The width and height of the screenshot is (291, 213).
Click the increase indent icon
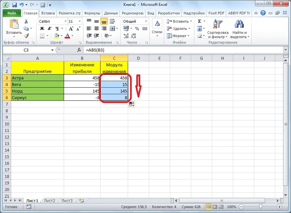pyautogui.click(x=97, y=35)
